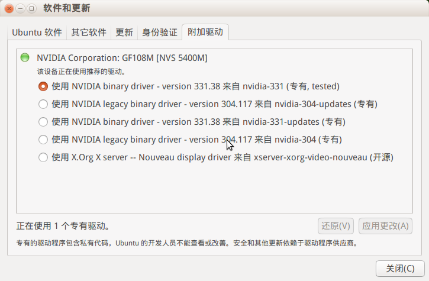The height and width of the screenshot is (281, 429).
Task: Click the 应用更改(A) apply changes button
Action: (385, 226)
